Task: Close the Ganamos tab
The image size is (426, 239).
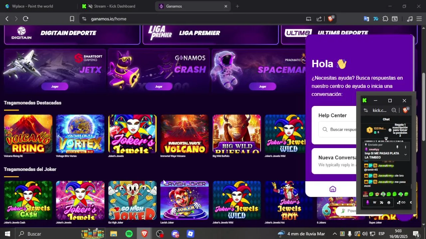Action: [x=226, y=6]
